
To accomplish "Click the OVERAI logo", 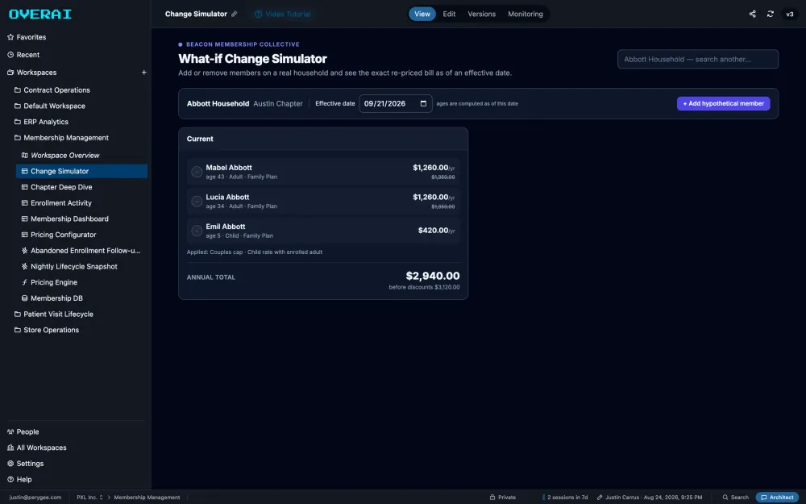I will tap(40, 14).
